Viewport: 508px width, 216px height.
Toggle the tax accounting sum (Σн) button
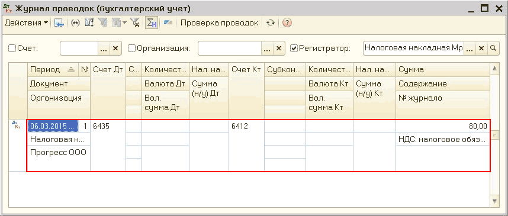152,22
